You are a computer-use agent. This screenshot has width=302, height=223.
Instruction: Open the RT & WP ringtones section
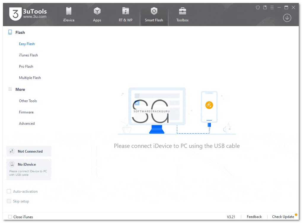point(125,15)
